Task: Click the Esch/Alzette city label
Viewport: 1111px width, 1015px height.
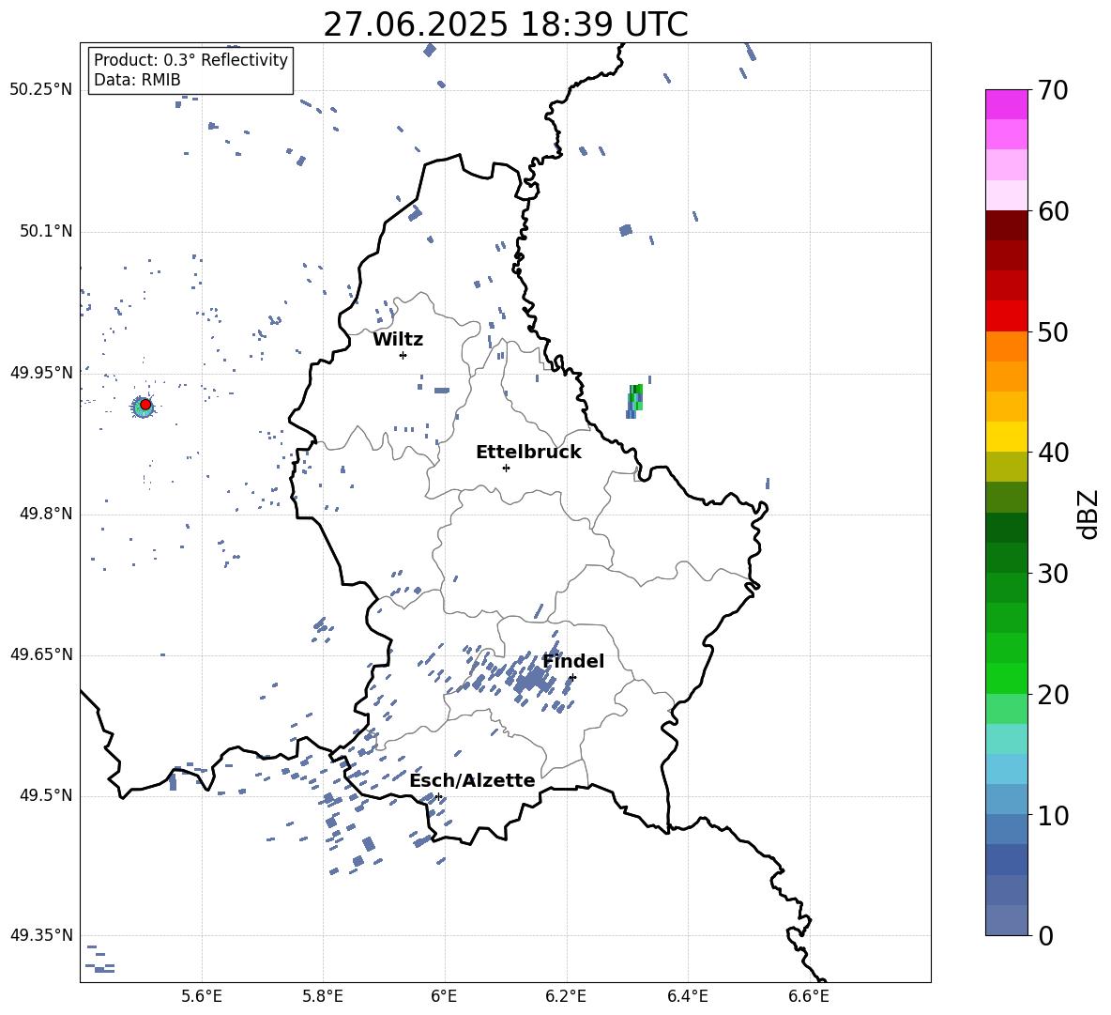Action: pos(473,780)
